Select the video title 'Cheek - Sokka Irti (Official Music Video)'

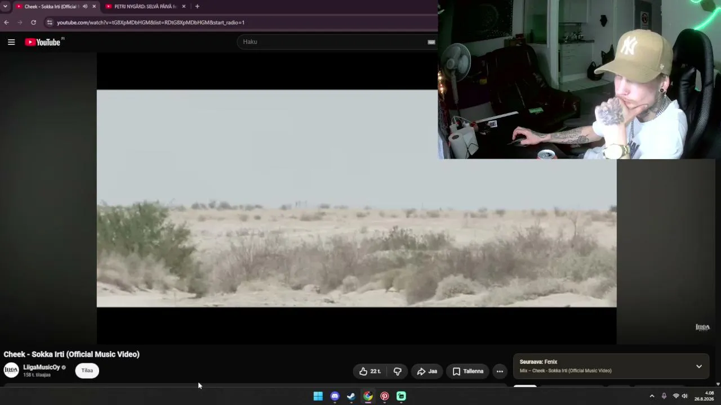pos(72,354)
